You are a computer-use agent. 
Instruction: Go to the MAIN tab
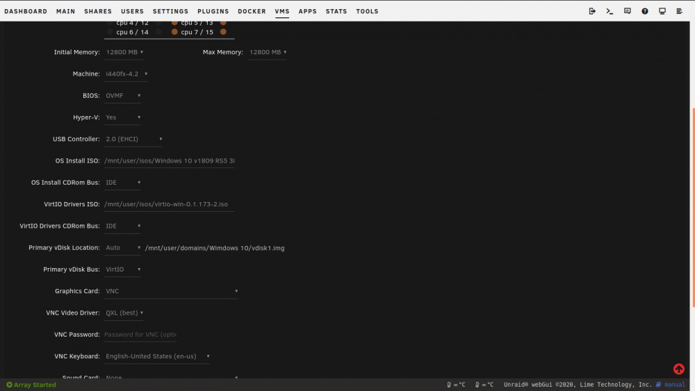pyautogui.click(x=65, y=11)
